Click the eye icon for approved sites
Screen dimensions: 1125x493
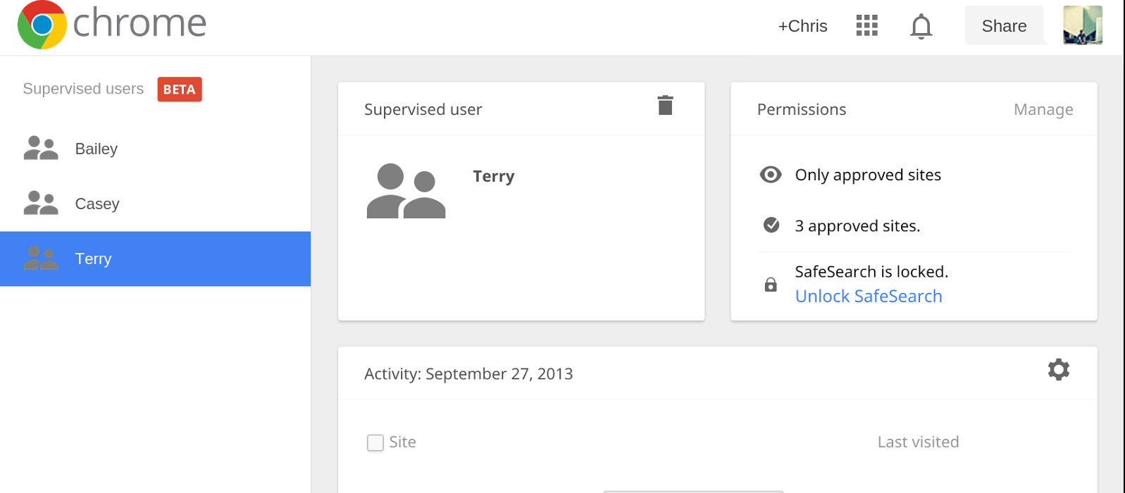coord(771,175)
